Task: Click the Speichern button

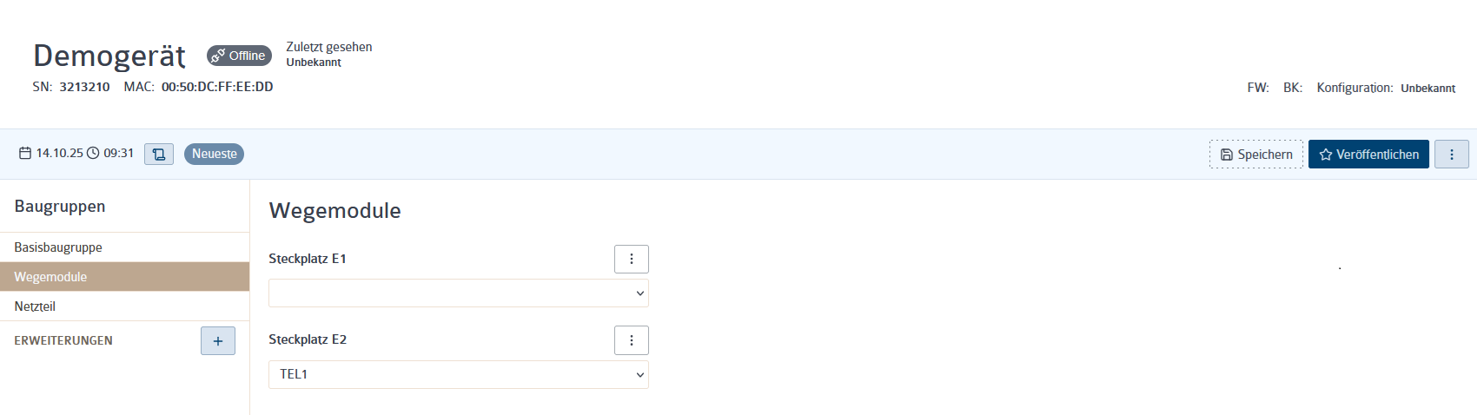Action: 1256,154
